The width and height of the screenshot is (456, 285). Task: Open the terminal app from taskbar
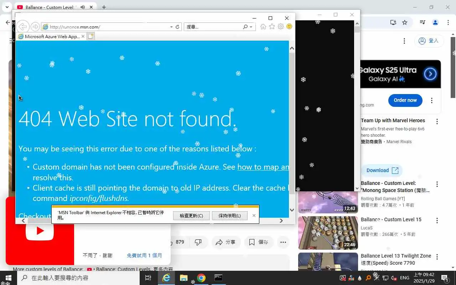(x=218, y=278)
